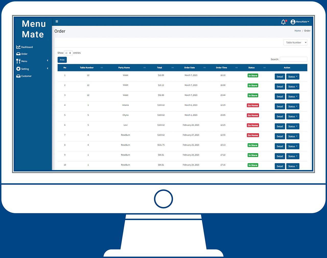Viewport: 327px width, 258px height.
Task: Open Order in the sidebar
Action: pyautogui.click(x=24, y=54)
